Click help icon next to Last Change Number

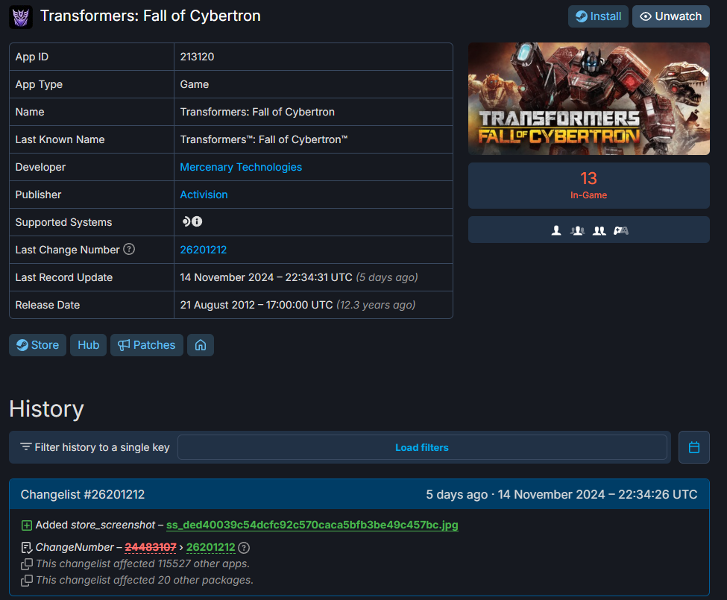pos(129,249)
